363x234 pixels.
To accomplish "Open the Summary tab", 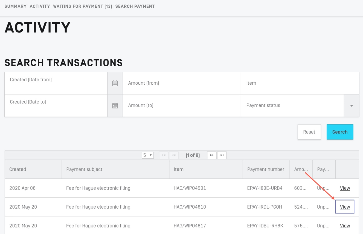I will point(15,6).
